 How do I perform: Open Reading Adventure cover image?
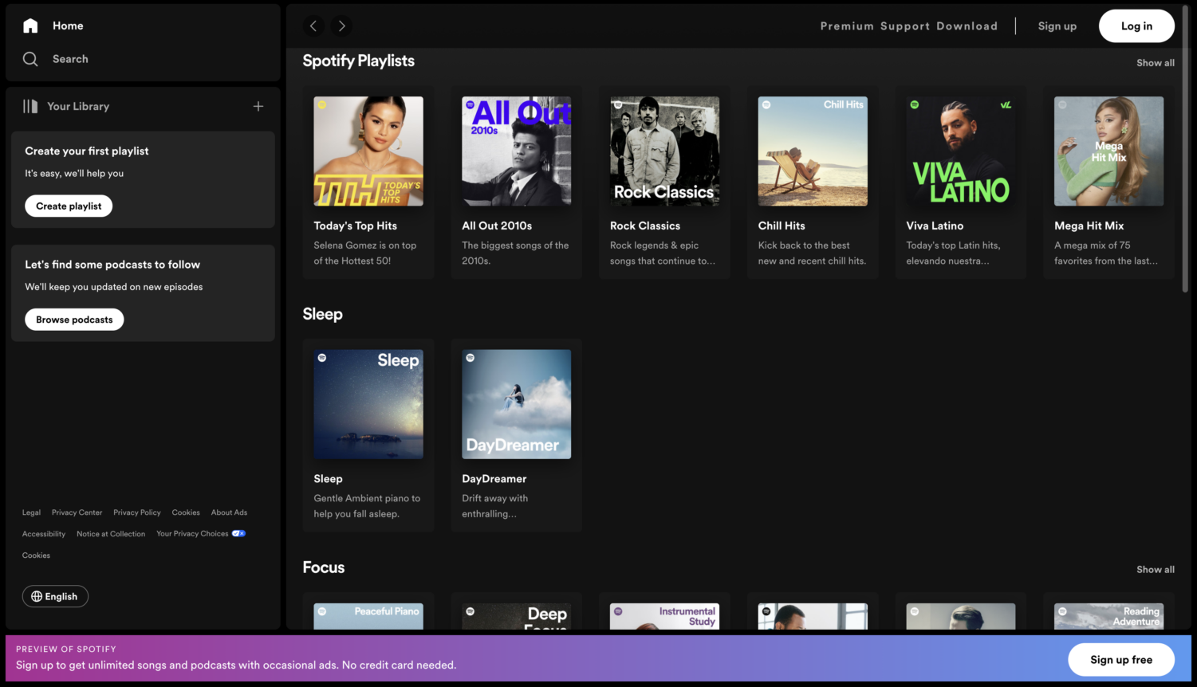[1109, 616]
